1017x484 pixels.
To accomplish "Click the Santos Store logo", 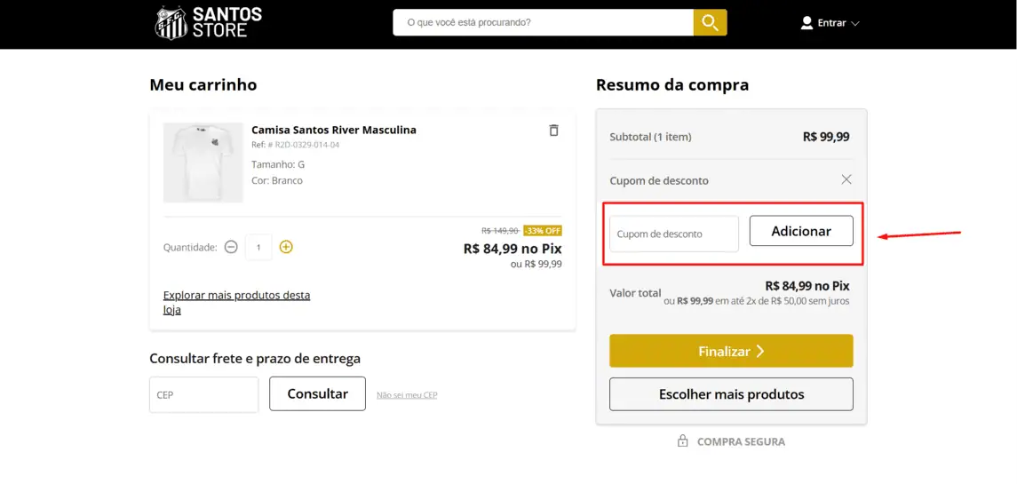I will pos(208,22).
